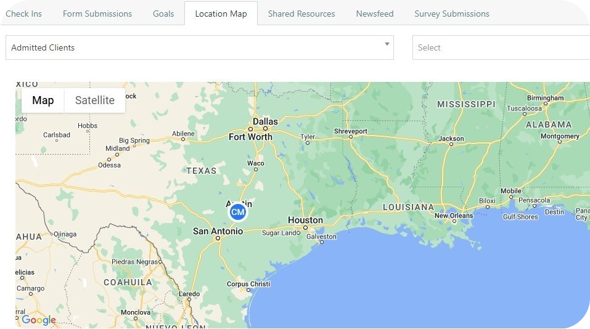The width and height of the screenshot is (590, 329).
Task: Click the Piedras Negras label
Action: [134, 262]
